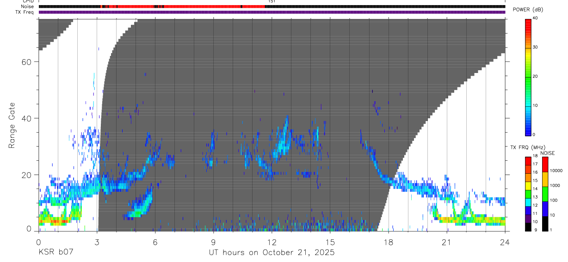The image size is (568, 262).
Task: Click x-axis tick label 18
Action: pyautogui.click(x=389, y=242)
